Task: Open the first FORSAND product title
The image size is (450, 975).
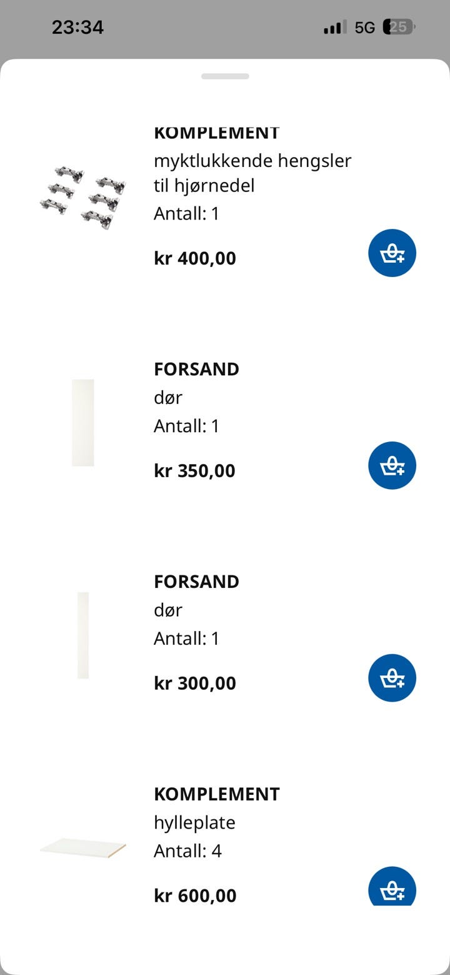Action: coord(197,369)
